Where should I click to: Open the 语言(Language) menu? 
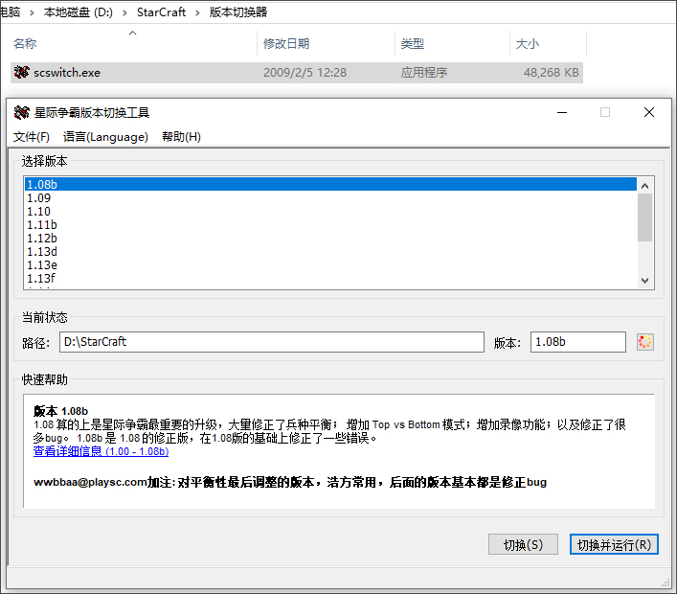point(105,137)
